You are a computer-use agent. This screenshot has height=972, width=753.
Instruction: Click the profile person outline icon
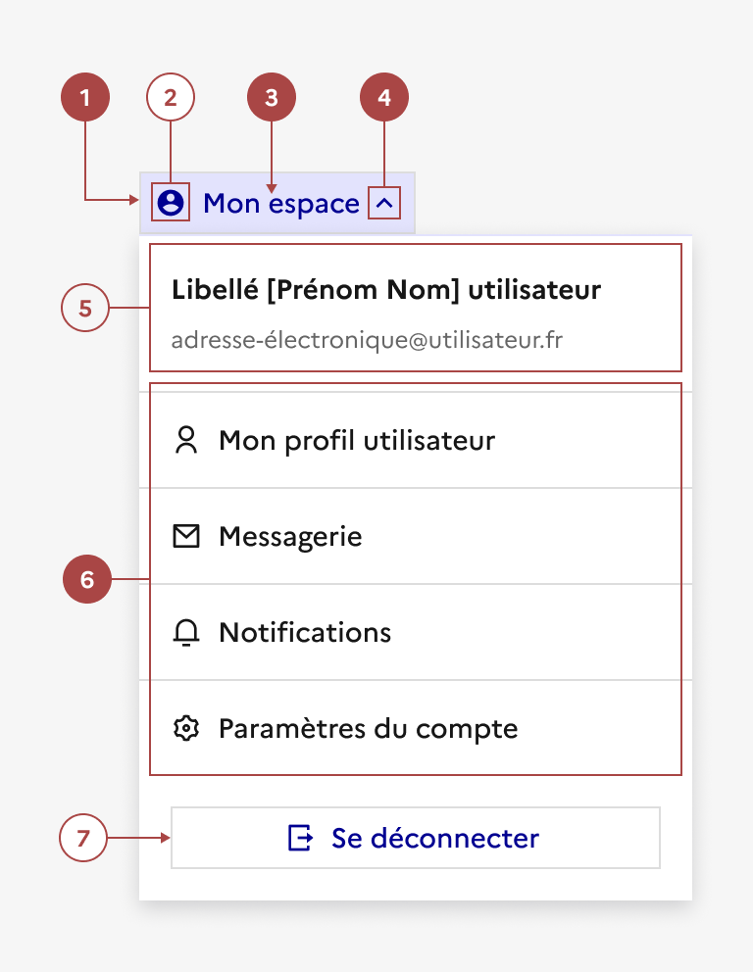185,441
